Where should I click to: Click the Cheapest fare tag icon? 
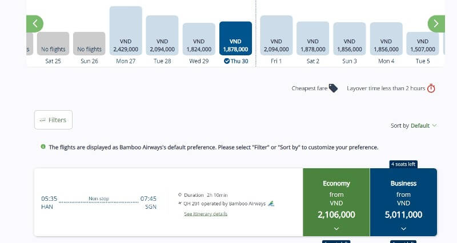pyautogui.click(x=333, y=88)
